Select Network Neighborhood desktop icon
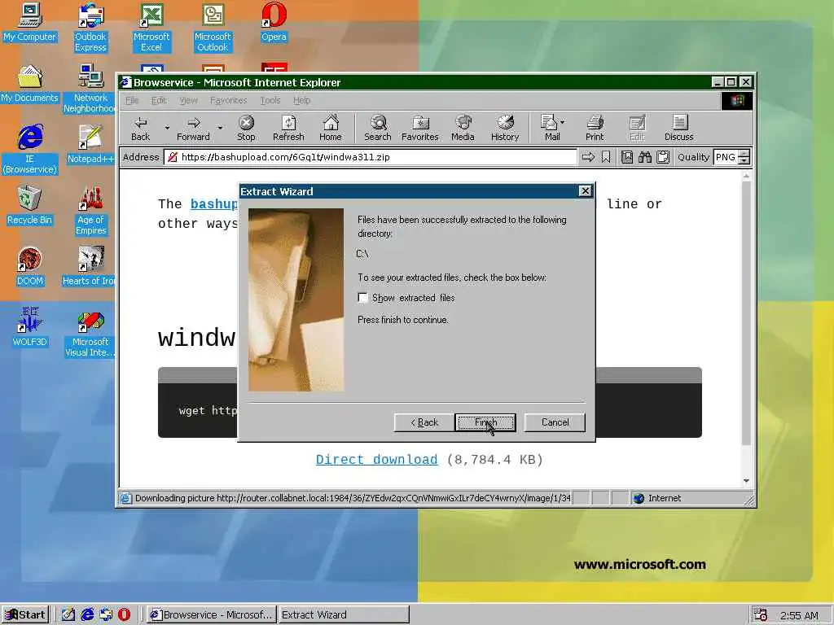The image size is (834, 625). (90, 89)
